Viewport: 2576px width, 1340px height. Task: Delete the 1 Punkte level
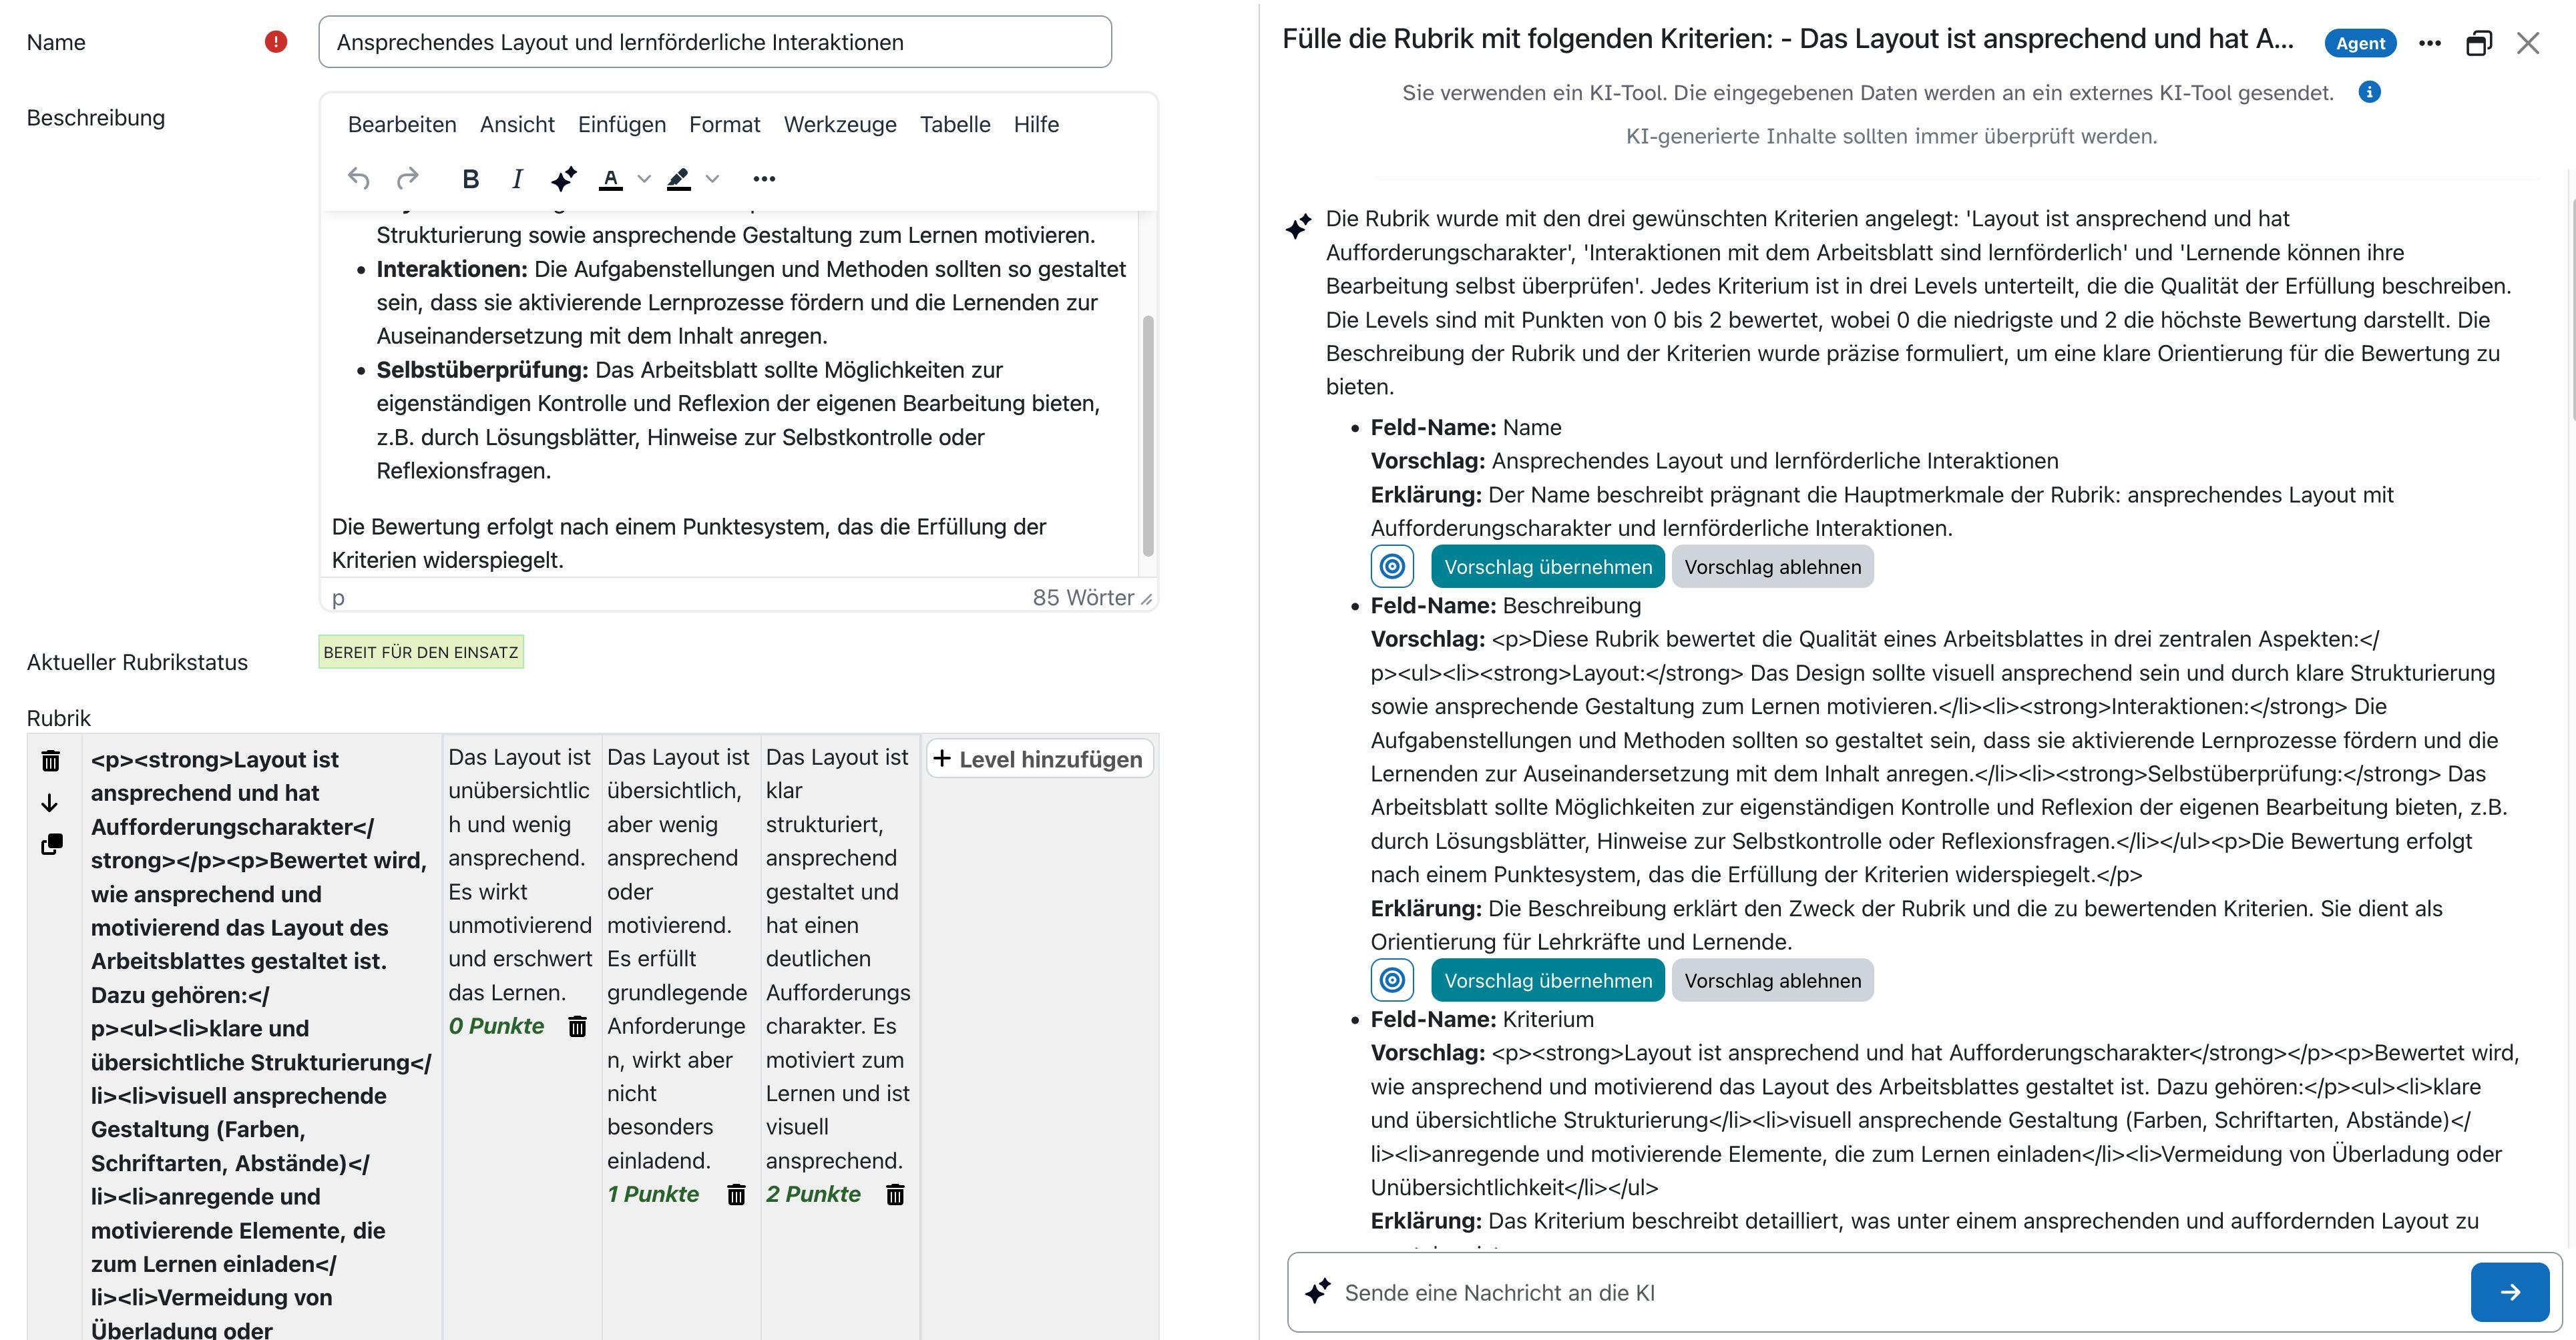point(736,1194)
